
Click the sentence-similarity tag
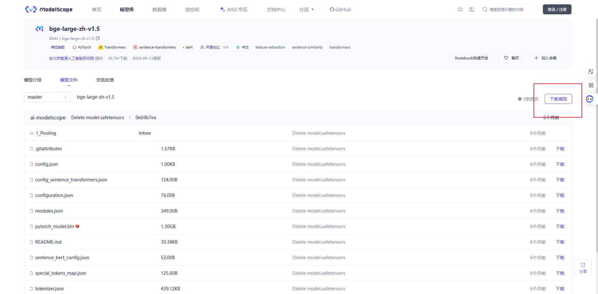point(307,47)
